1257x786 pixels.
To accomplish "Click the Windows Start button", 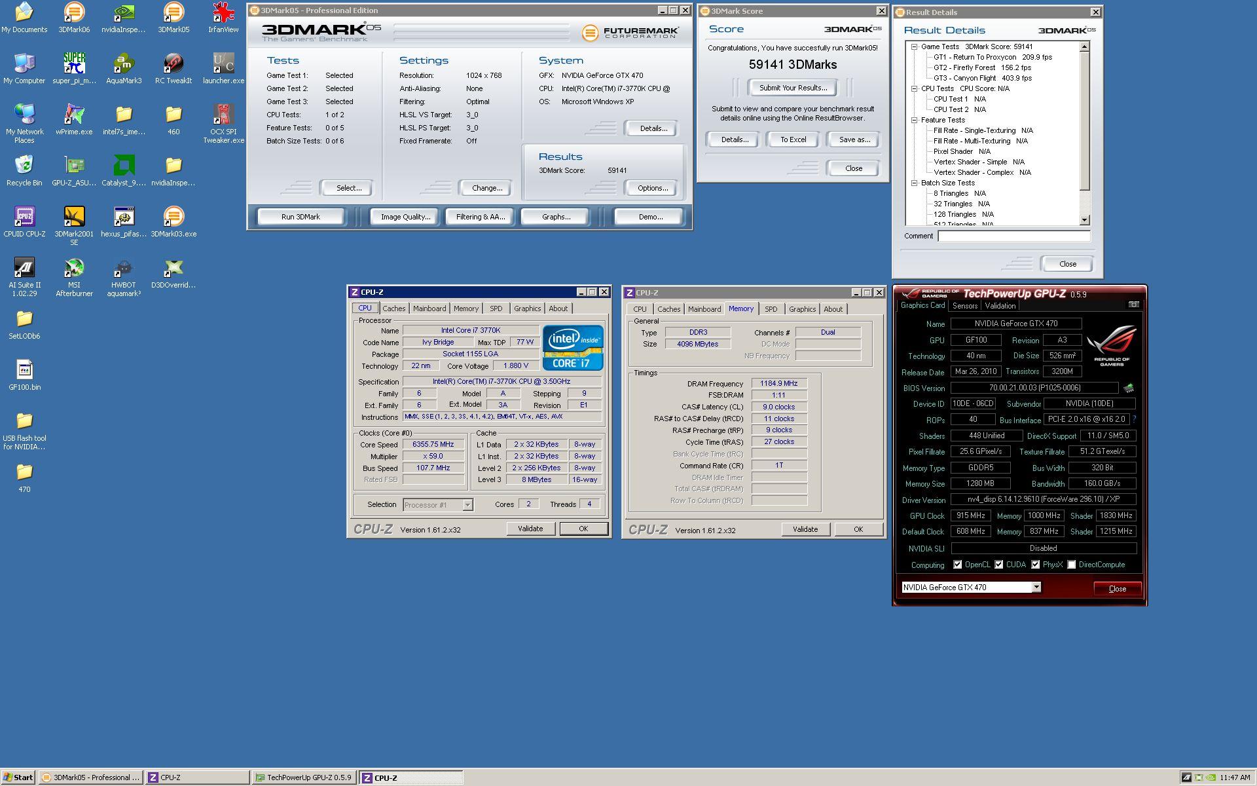I will [x=18, y=777].
